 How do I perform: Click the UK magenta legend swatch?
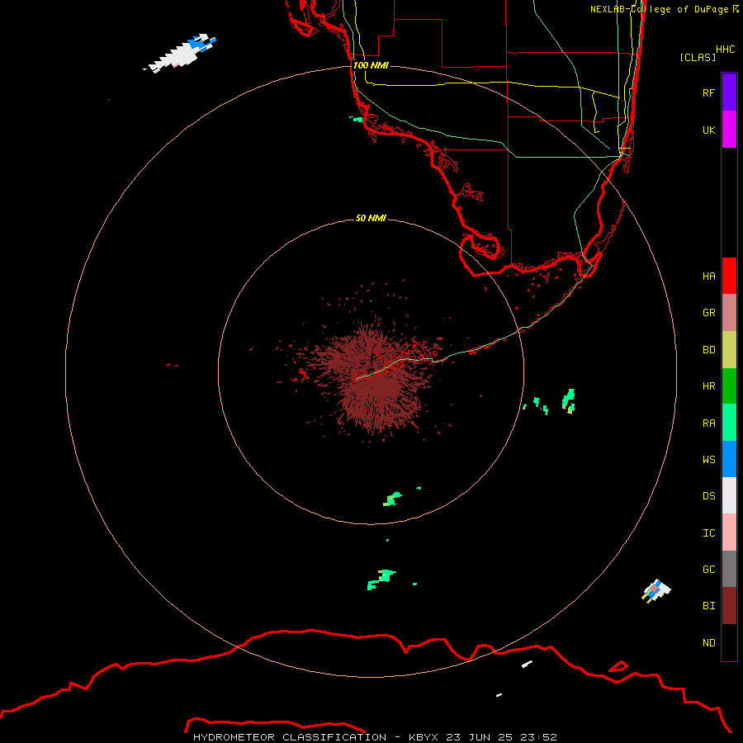pyautogui.click(x=729, y=130)
